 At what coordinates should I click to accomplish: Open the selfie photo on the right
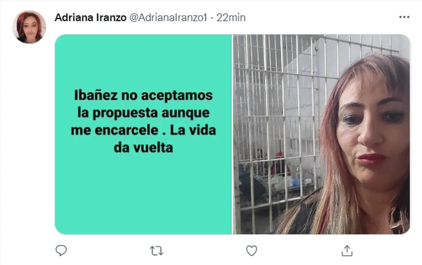point(321,134)
